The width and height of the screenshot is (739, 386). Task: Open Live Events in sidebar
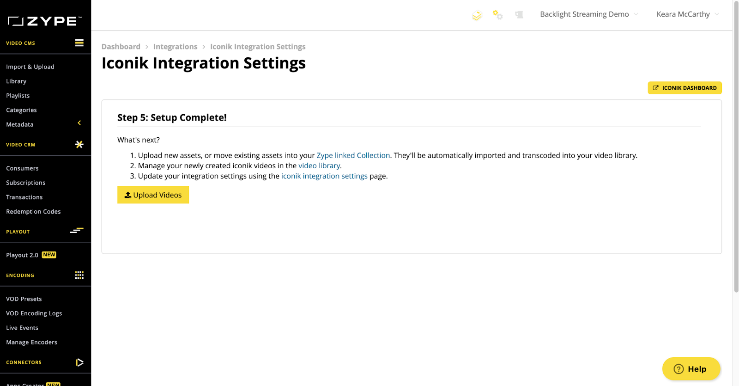click(22, 328)
